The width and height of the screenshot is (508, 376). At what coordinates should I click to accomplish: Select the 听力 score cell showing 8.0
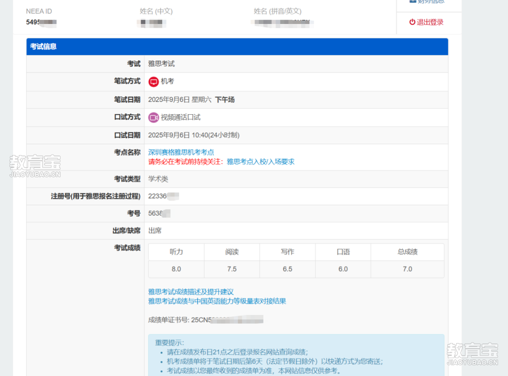[x=176, y=269]
